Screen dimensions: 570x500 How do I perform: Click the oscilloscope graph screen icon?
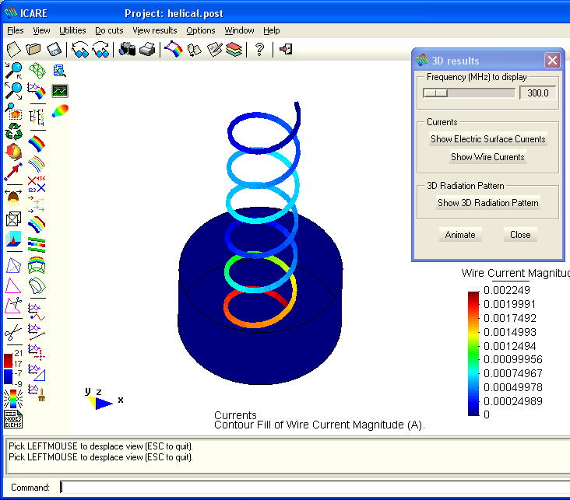[60, 91]
